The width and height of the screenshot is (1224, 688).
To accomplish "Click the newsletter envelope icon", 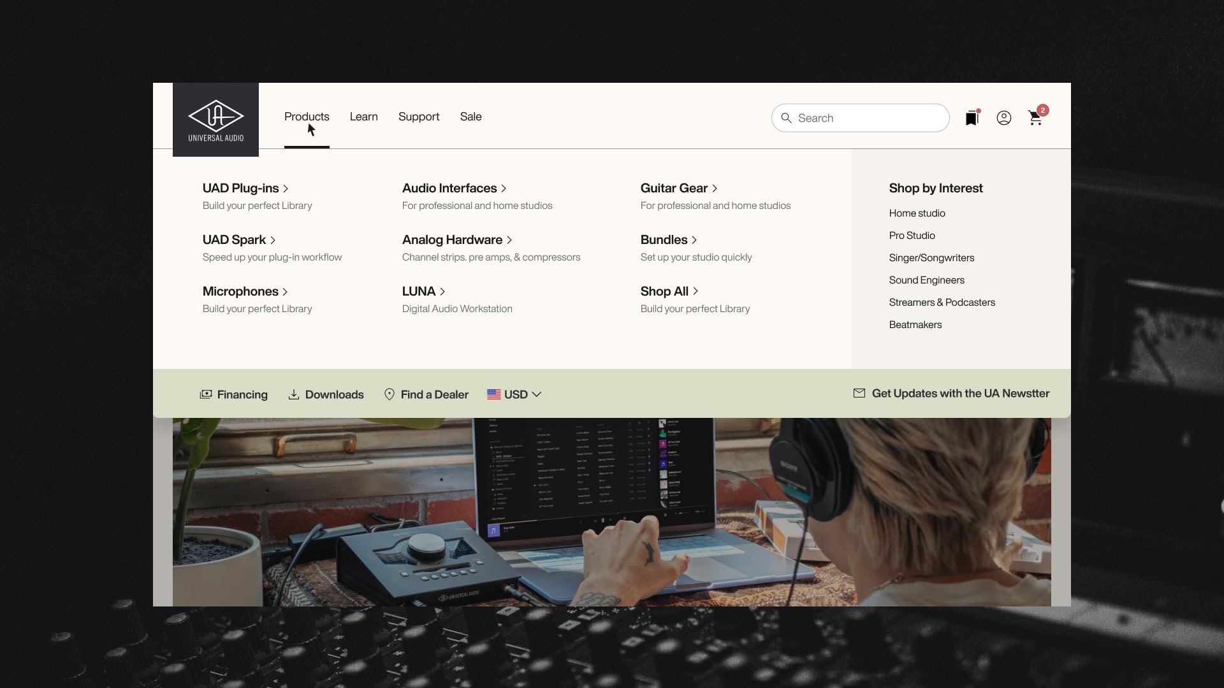I will click(859, 393).
